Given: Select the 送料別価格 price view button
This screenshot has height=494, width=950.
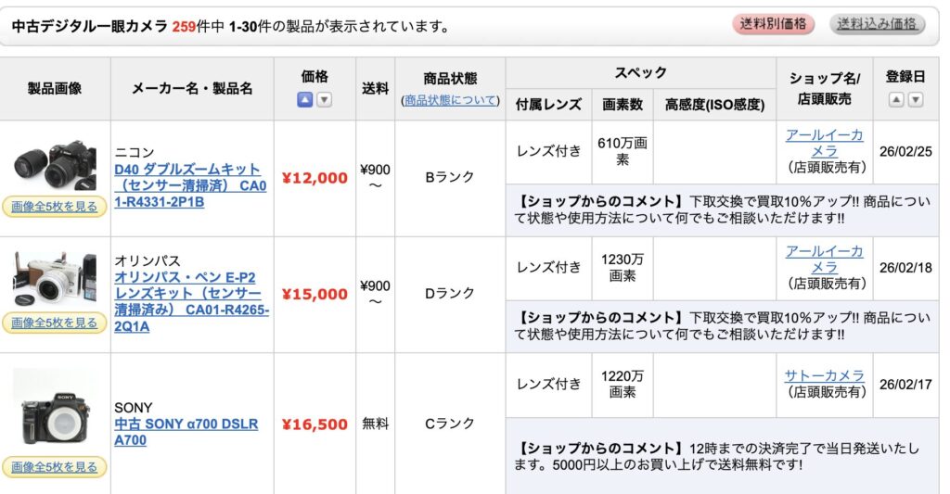Looking at the screenshot, I should point(773,24).
